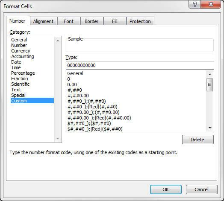This screenshot has width=224, height=201.
Task: Click the Type list scroll down arrow
Action: point(210,128)
